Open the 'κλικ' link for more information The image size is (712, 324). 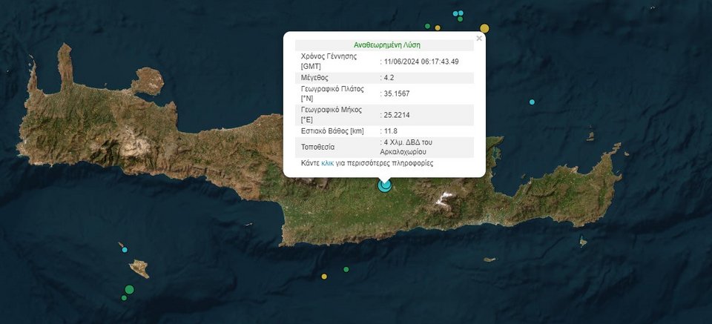point(327,163)
